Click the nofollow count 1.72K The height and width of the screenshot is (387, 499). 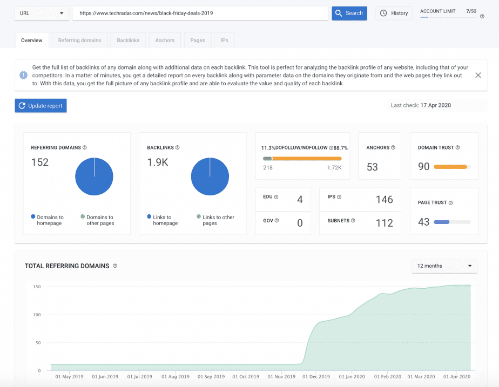[334, 167]
